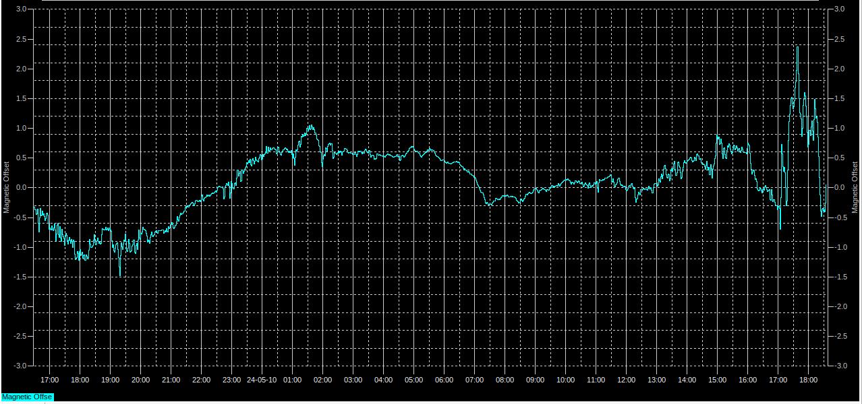Click the 23:00 time axis label
Image resolution: width=862 pixels, height=404 pixels.
(232, 380)
